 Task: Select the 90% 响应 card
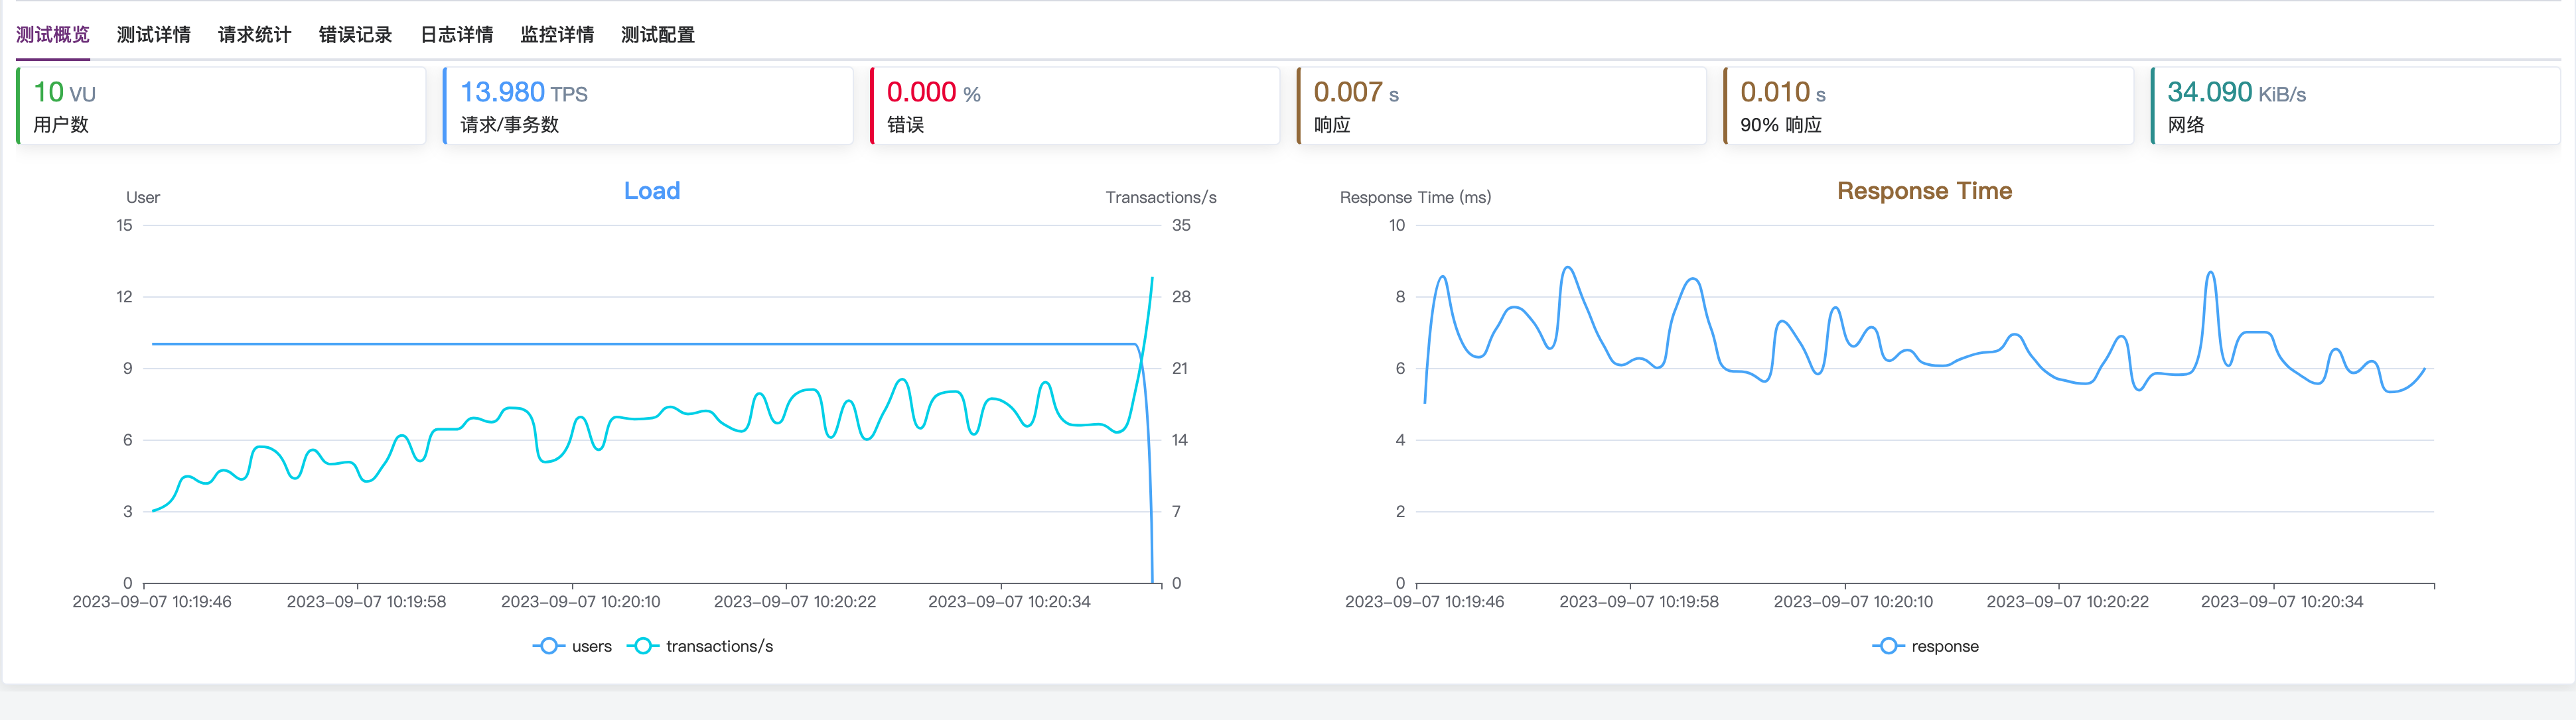pos(1928,106)
